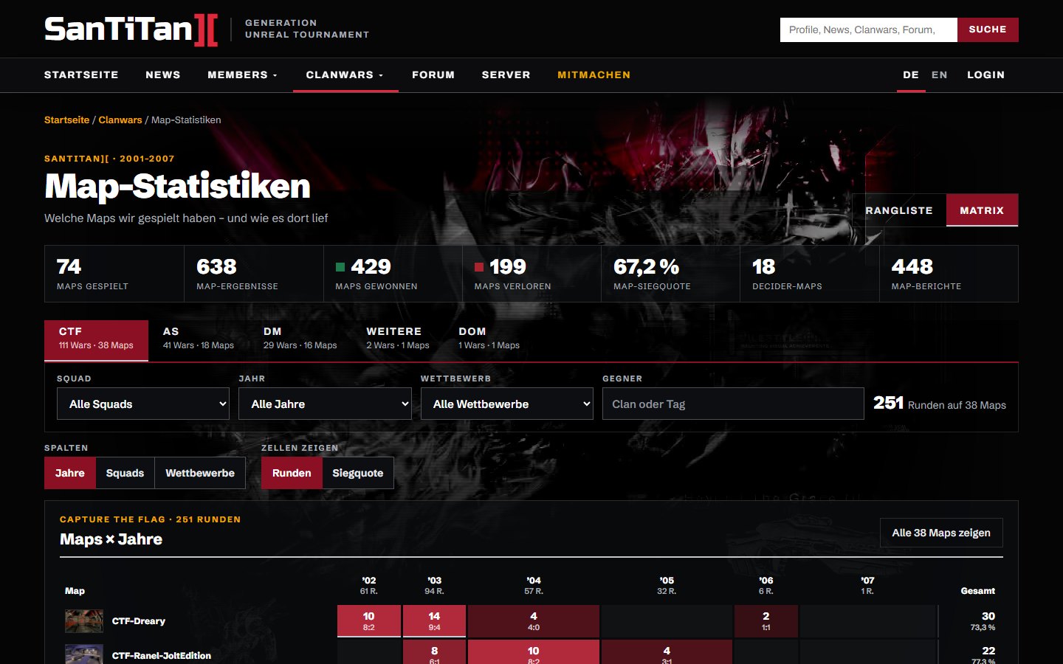Set columns to Jahre

coord(70,473)
